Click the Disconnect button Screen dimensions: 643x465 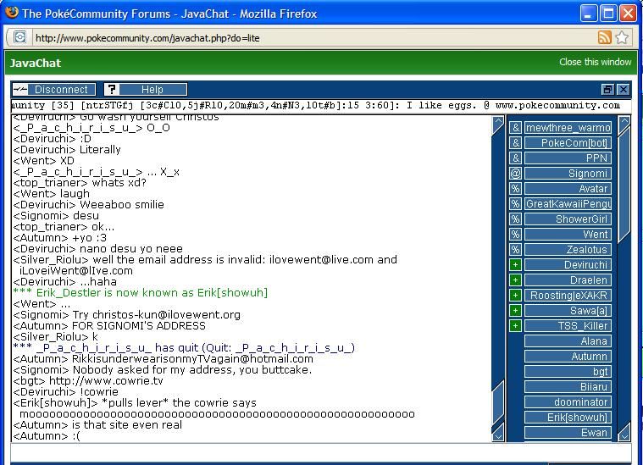pos(53,90)
